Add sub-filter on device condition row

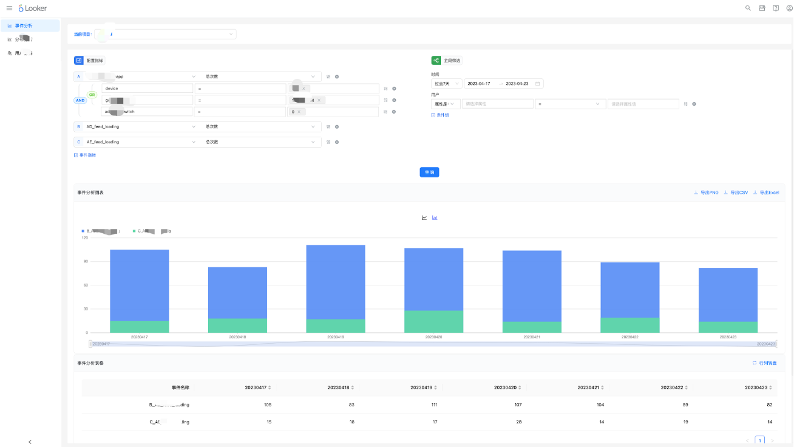385,89
